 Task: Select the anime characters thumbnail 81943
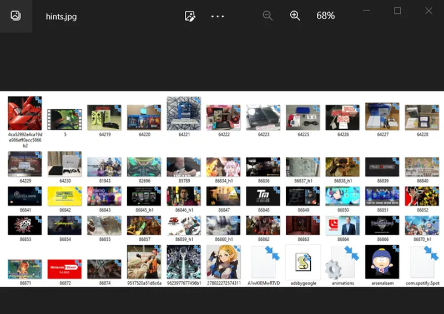(104, 167)
